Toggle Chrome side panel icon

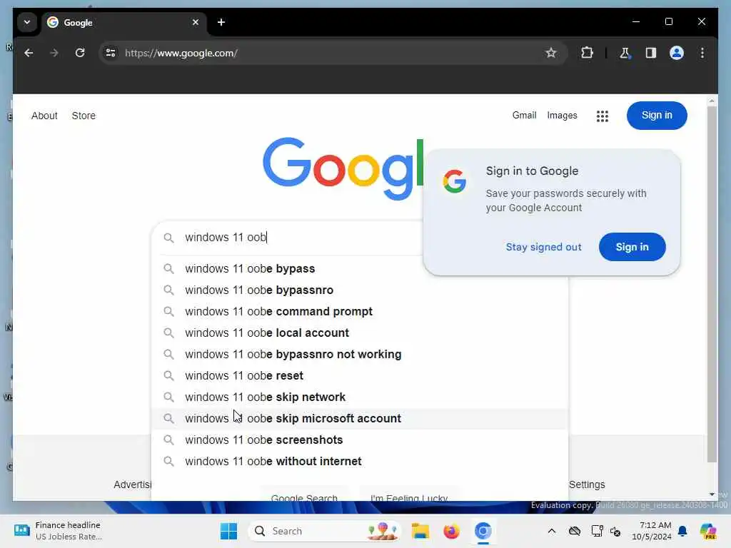click(651, 53)
